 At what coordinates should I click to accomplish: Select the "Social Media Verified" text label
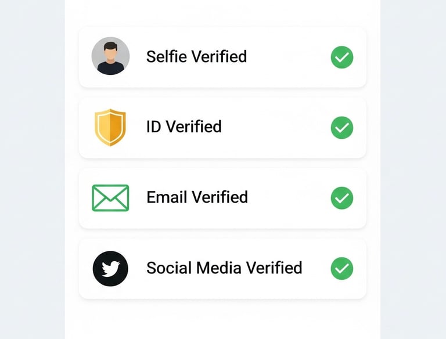(x=224, y=268)
